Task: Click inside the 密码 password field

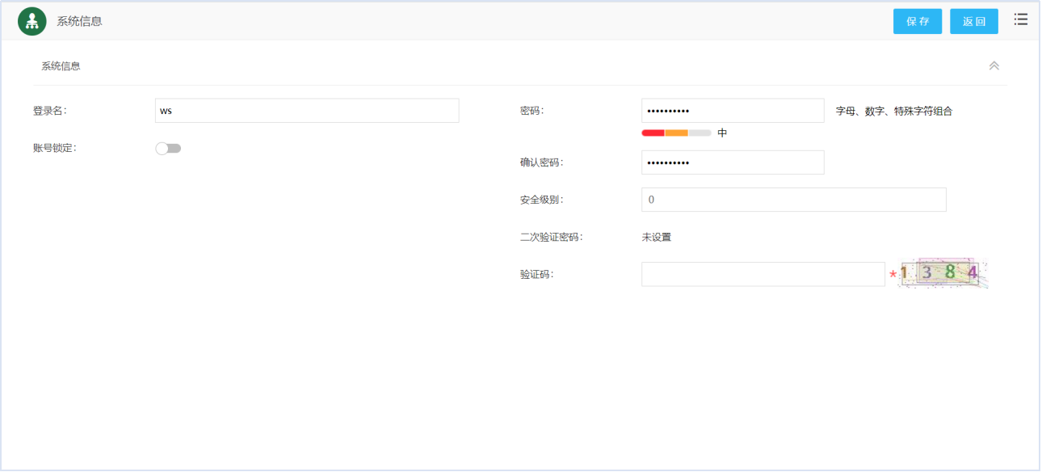Action: [x=733, y=110]
